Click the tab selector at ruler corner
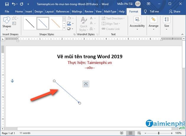The image size is (186, 136). tap(3, 39)
